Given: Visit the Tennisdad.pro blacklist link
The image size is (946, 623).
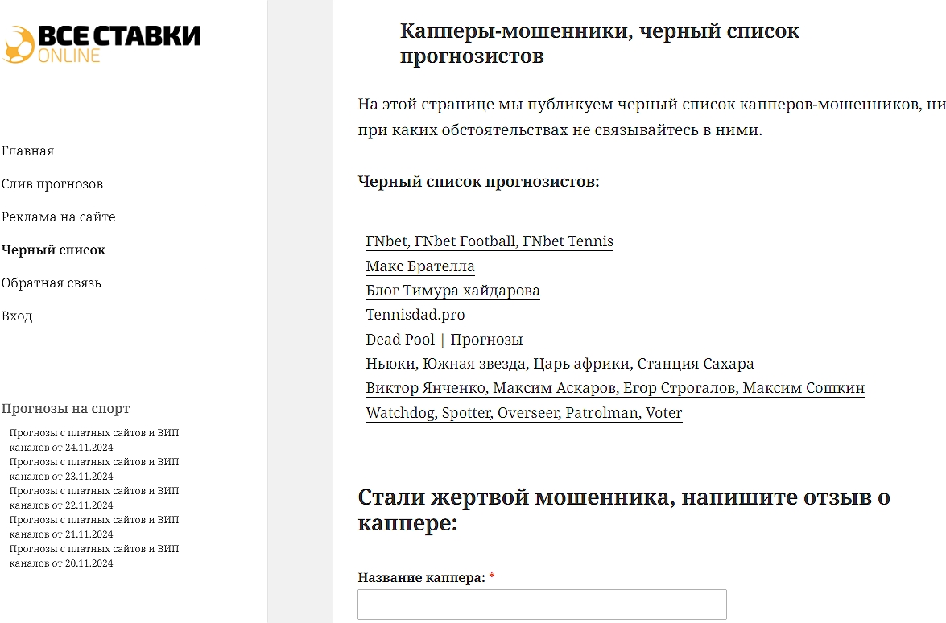Looking at the screenshot, I should pos(415,315).
